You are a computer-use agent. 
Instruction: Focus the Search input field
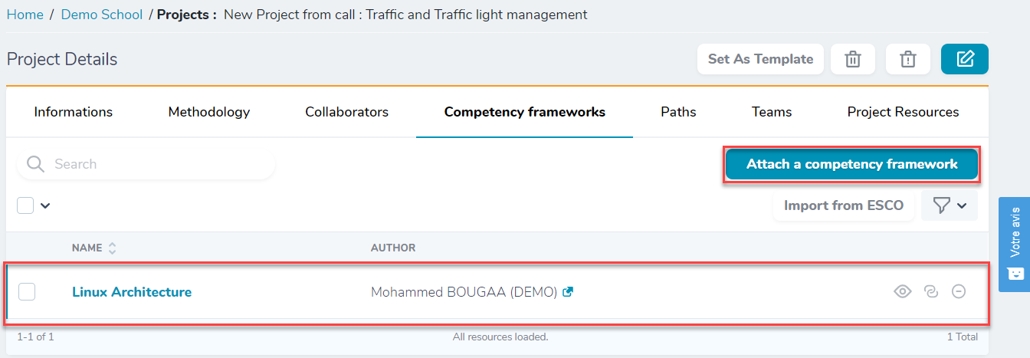click(146, 164)
